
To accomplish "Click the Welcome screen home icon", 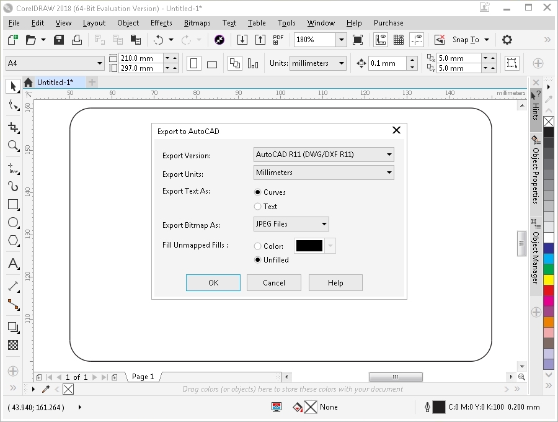I will [28, 83].
